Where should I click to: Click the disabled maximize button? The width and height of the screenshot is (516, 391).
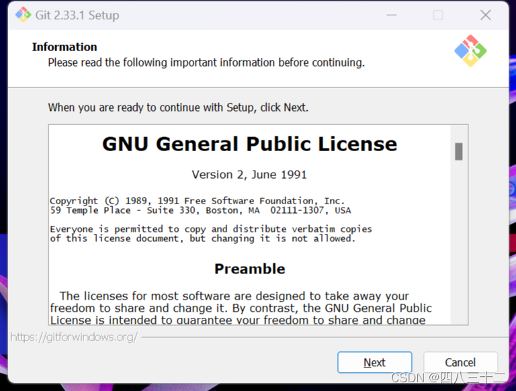(x=437, y=15)
